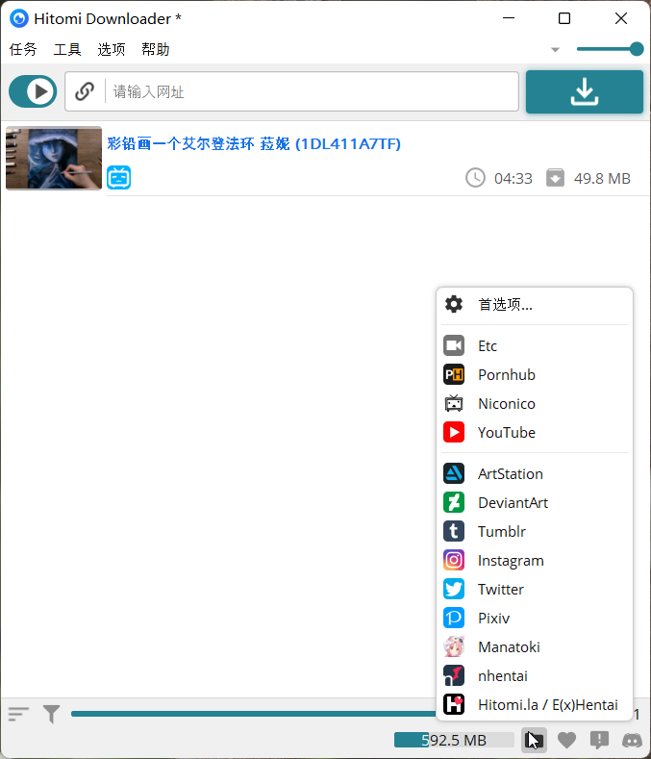Viewport: 651px width, 759px height.
Task: Select Hitomi.la / E(x)Hentai text entry
Action: pyautogui.click(x=548, y=705)
